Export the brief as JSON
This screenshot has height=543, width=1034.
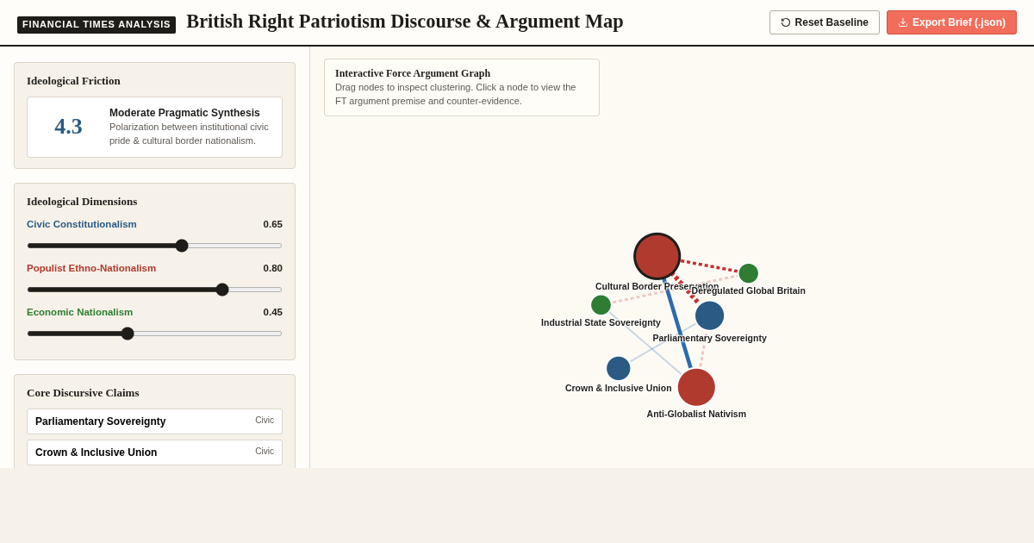[x=951, y=22]
